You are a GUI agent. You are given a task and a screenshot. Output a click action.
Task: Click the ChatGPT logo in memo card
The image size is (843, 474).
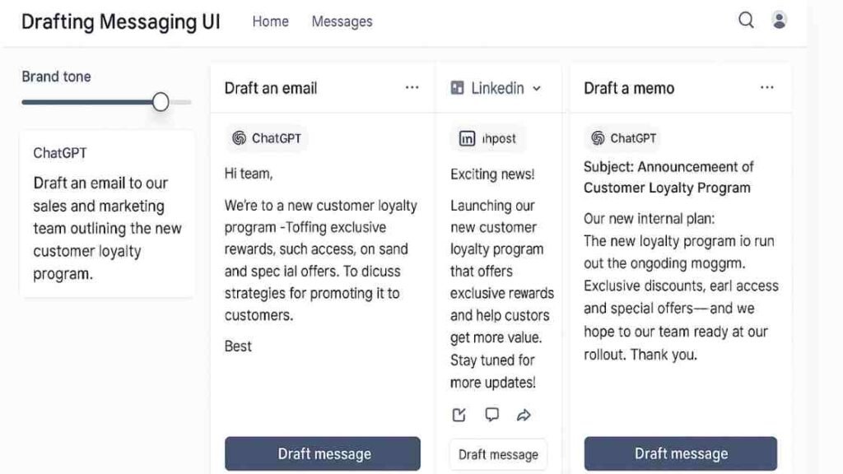pyautogui.click(x=598, y=138)
